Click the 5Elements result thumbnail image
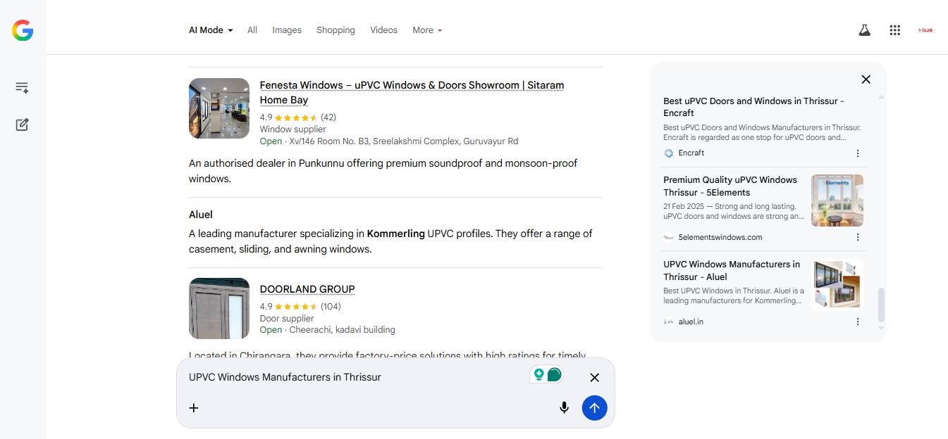Screen dimensions: 948x439 pos(837,201)
